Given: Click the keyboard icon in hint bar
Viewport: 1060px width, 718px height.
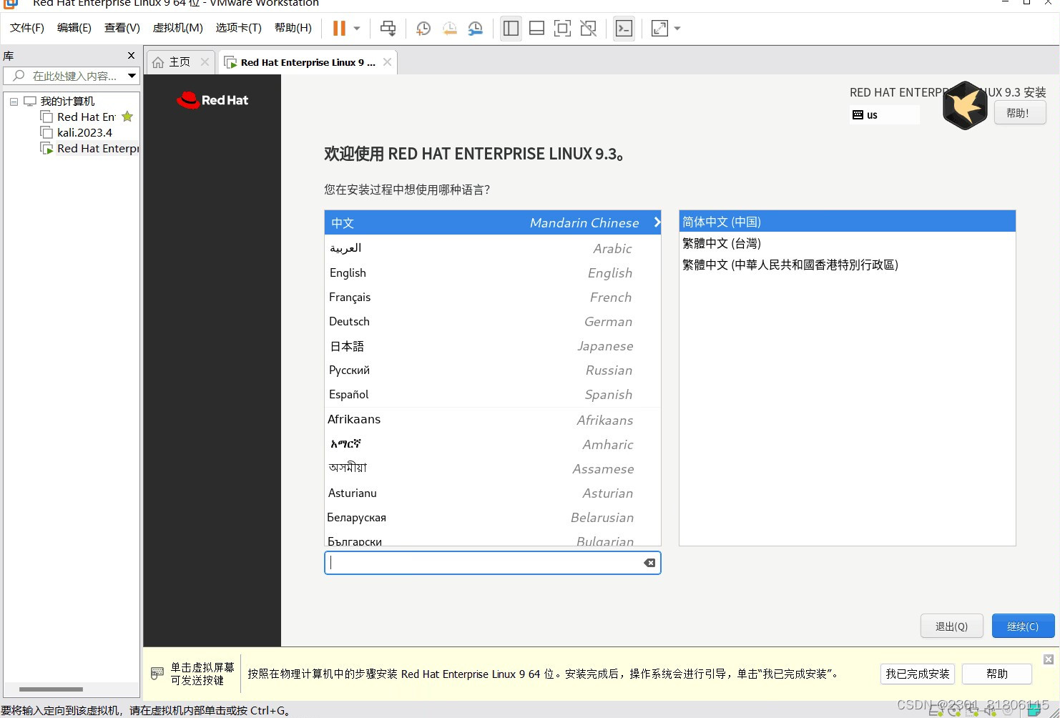Looking at the screenshot, I should click(x=157, y=674).
